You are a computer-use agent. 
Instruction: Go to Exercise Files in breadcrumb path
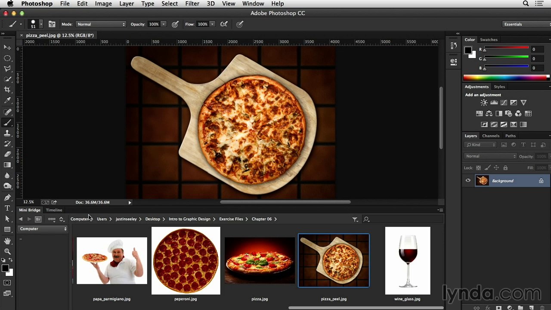[231, 219]
